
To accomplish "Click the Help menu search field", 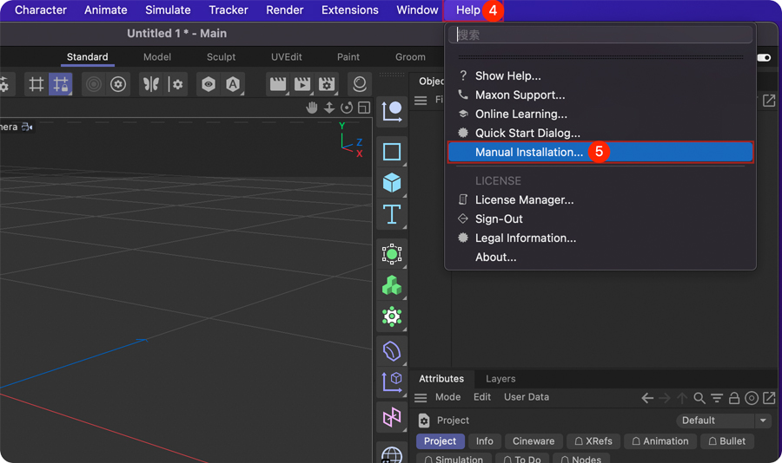I will 600,35.
